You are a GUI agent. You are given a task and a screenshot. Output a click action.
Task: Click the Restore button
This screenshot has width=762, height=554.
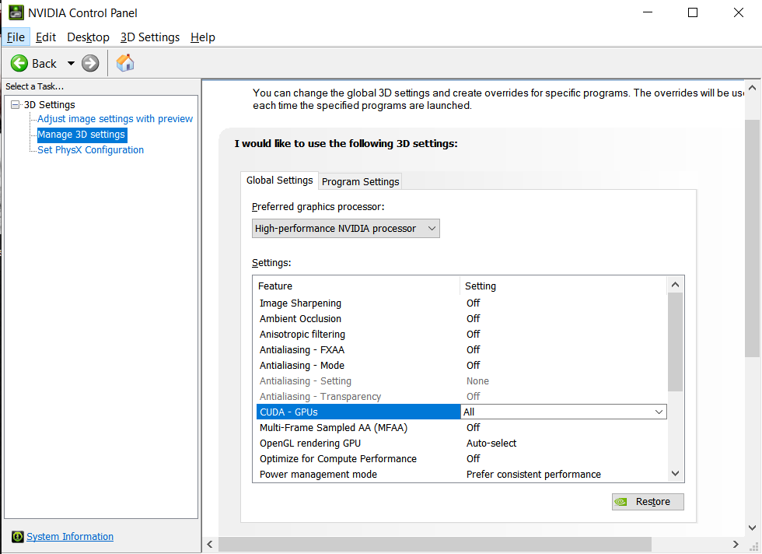pyautogui.click(x=648, y=501)
